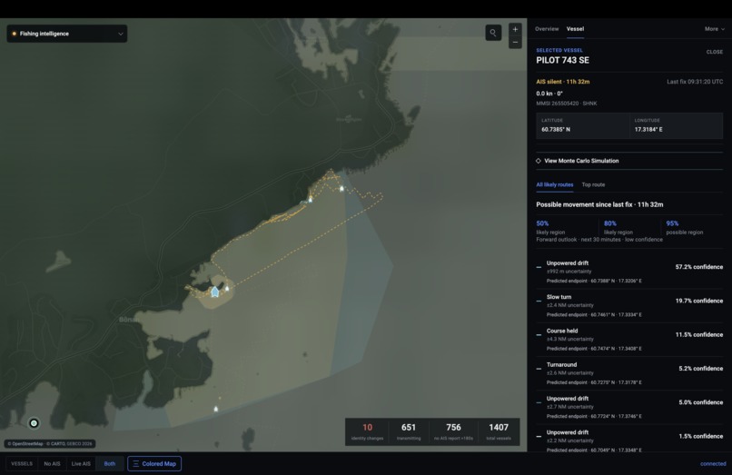Click the MMSI 265505420 line
The image size is (732, 475).
[567, 104]
